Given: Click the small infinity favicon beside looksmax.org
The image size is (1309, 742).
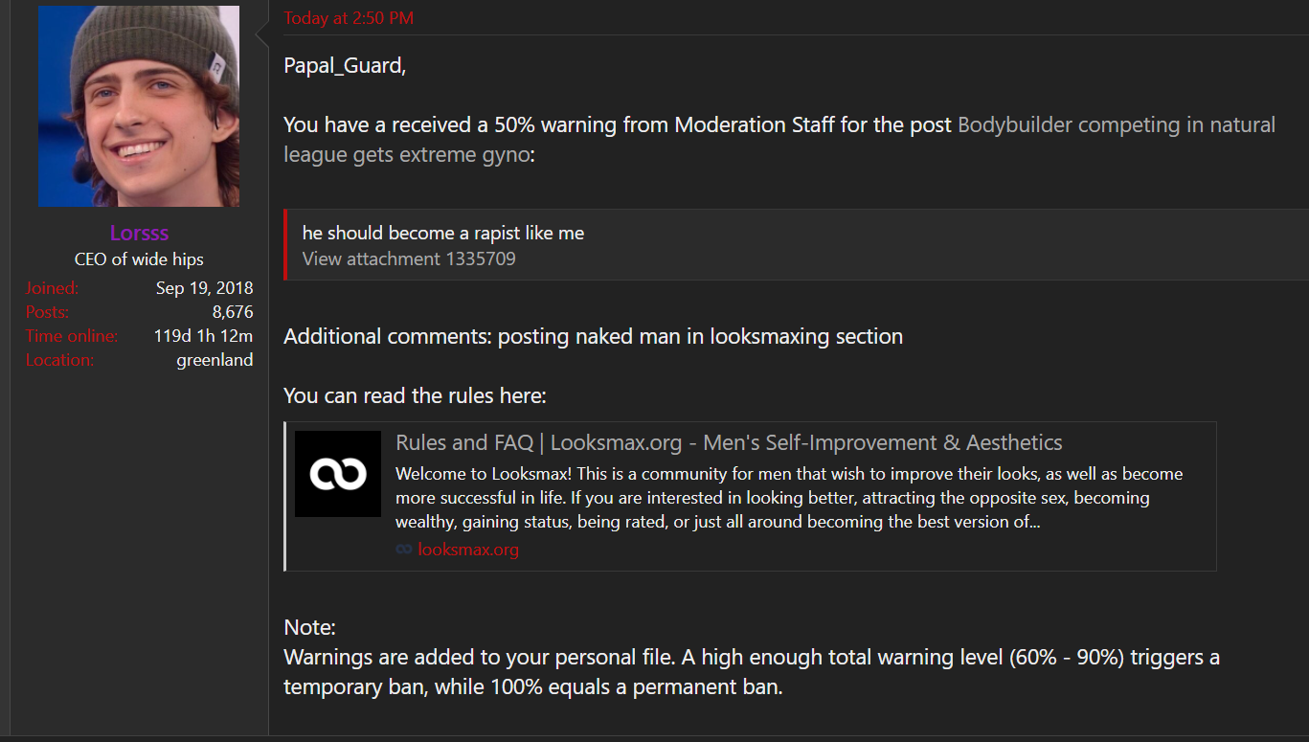Looking at the screenshot, I should (x=404, y=550).
